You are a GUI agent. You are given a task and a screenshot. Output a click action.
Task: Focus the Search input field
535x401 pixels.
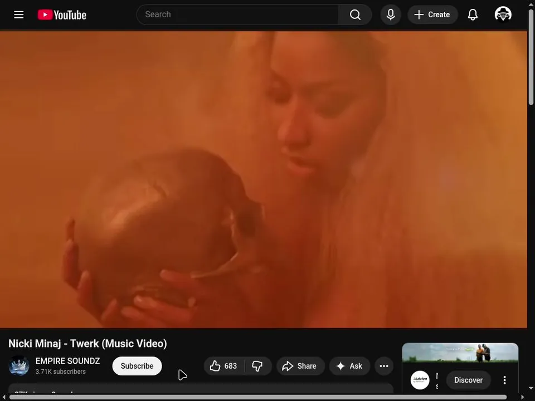coord(238,14)
